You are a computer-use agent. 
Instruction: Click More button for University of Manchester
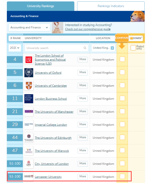83,111
